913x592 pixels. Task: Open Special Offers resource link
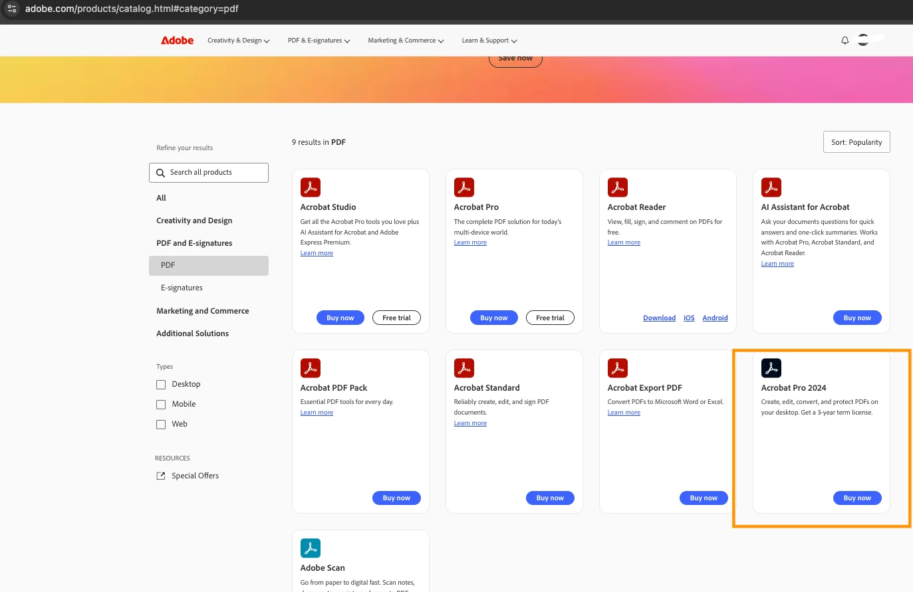point(195,476)
